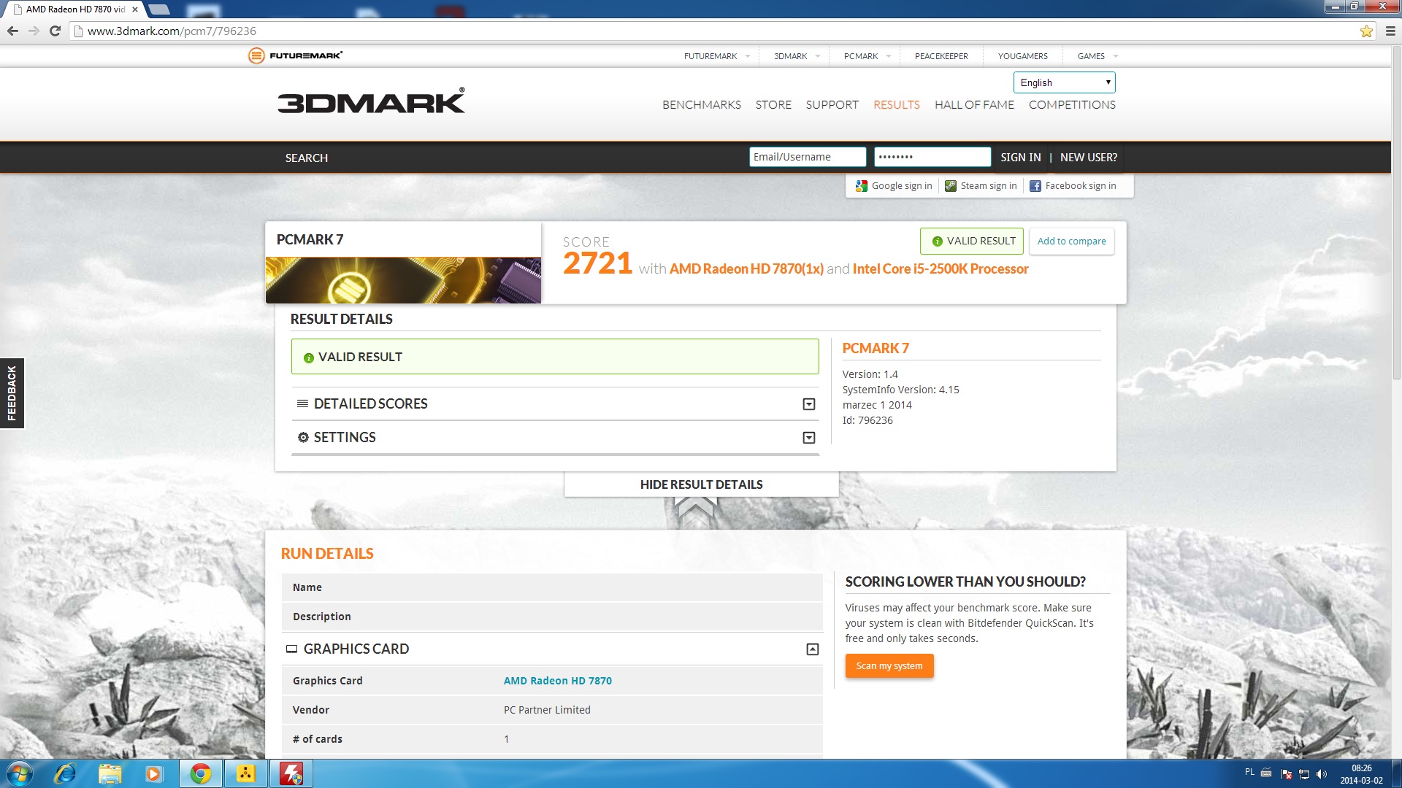Open the Competitions menu
Screen dimensions: 1402x788
1072,104
